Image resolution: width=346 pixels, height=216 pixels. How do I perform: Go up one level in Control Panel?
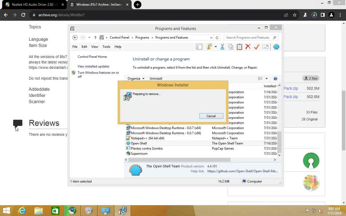point(95,38)
